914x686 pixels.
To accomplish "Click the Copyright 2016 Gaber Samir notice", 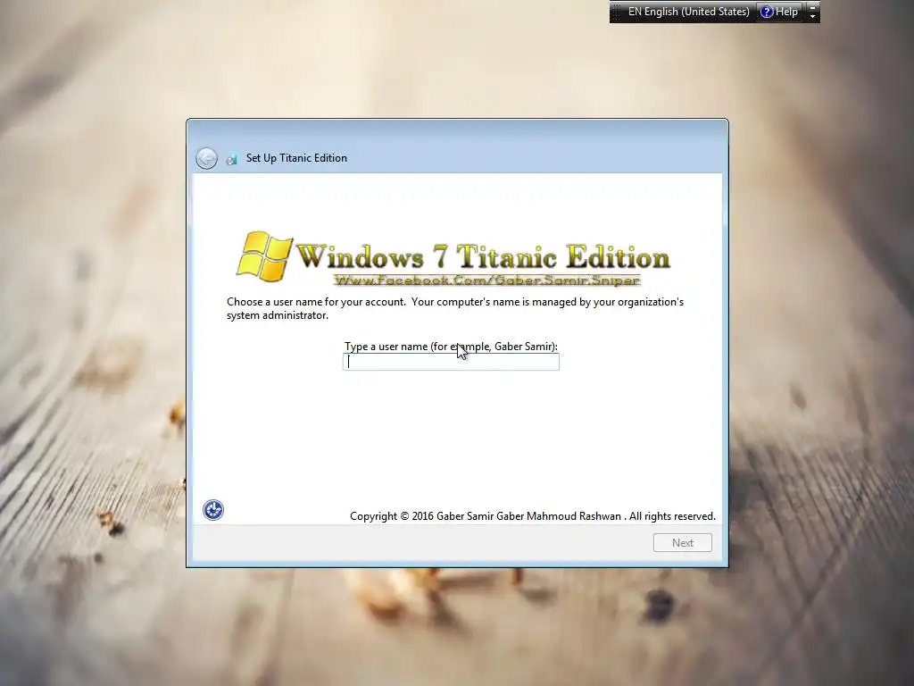I will [532, 516].
